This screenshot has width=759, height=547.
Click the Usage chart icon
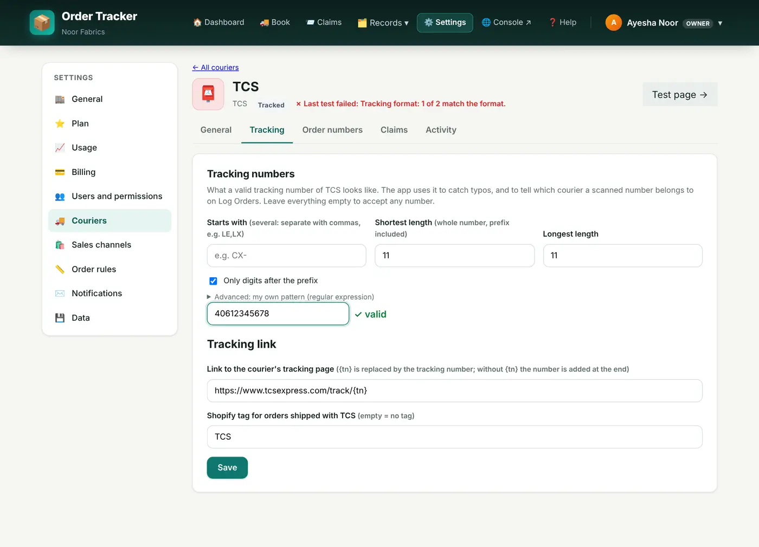60,148
